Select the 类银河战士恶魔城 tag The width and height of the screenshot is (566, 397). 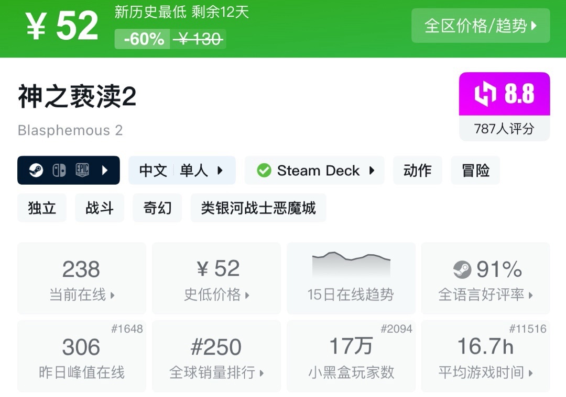258,208
